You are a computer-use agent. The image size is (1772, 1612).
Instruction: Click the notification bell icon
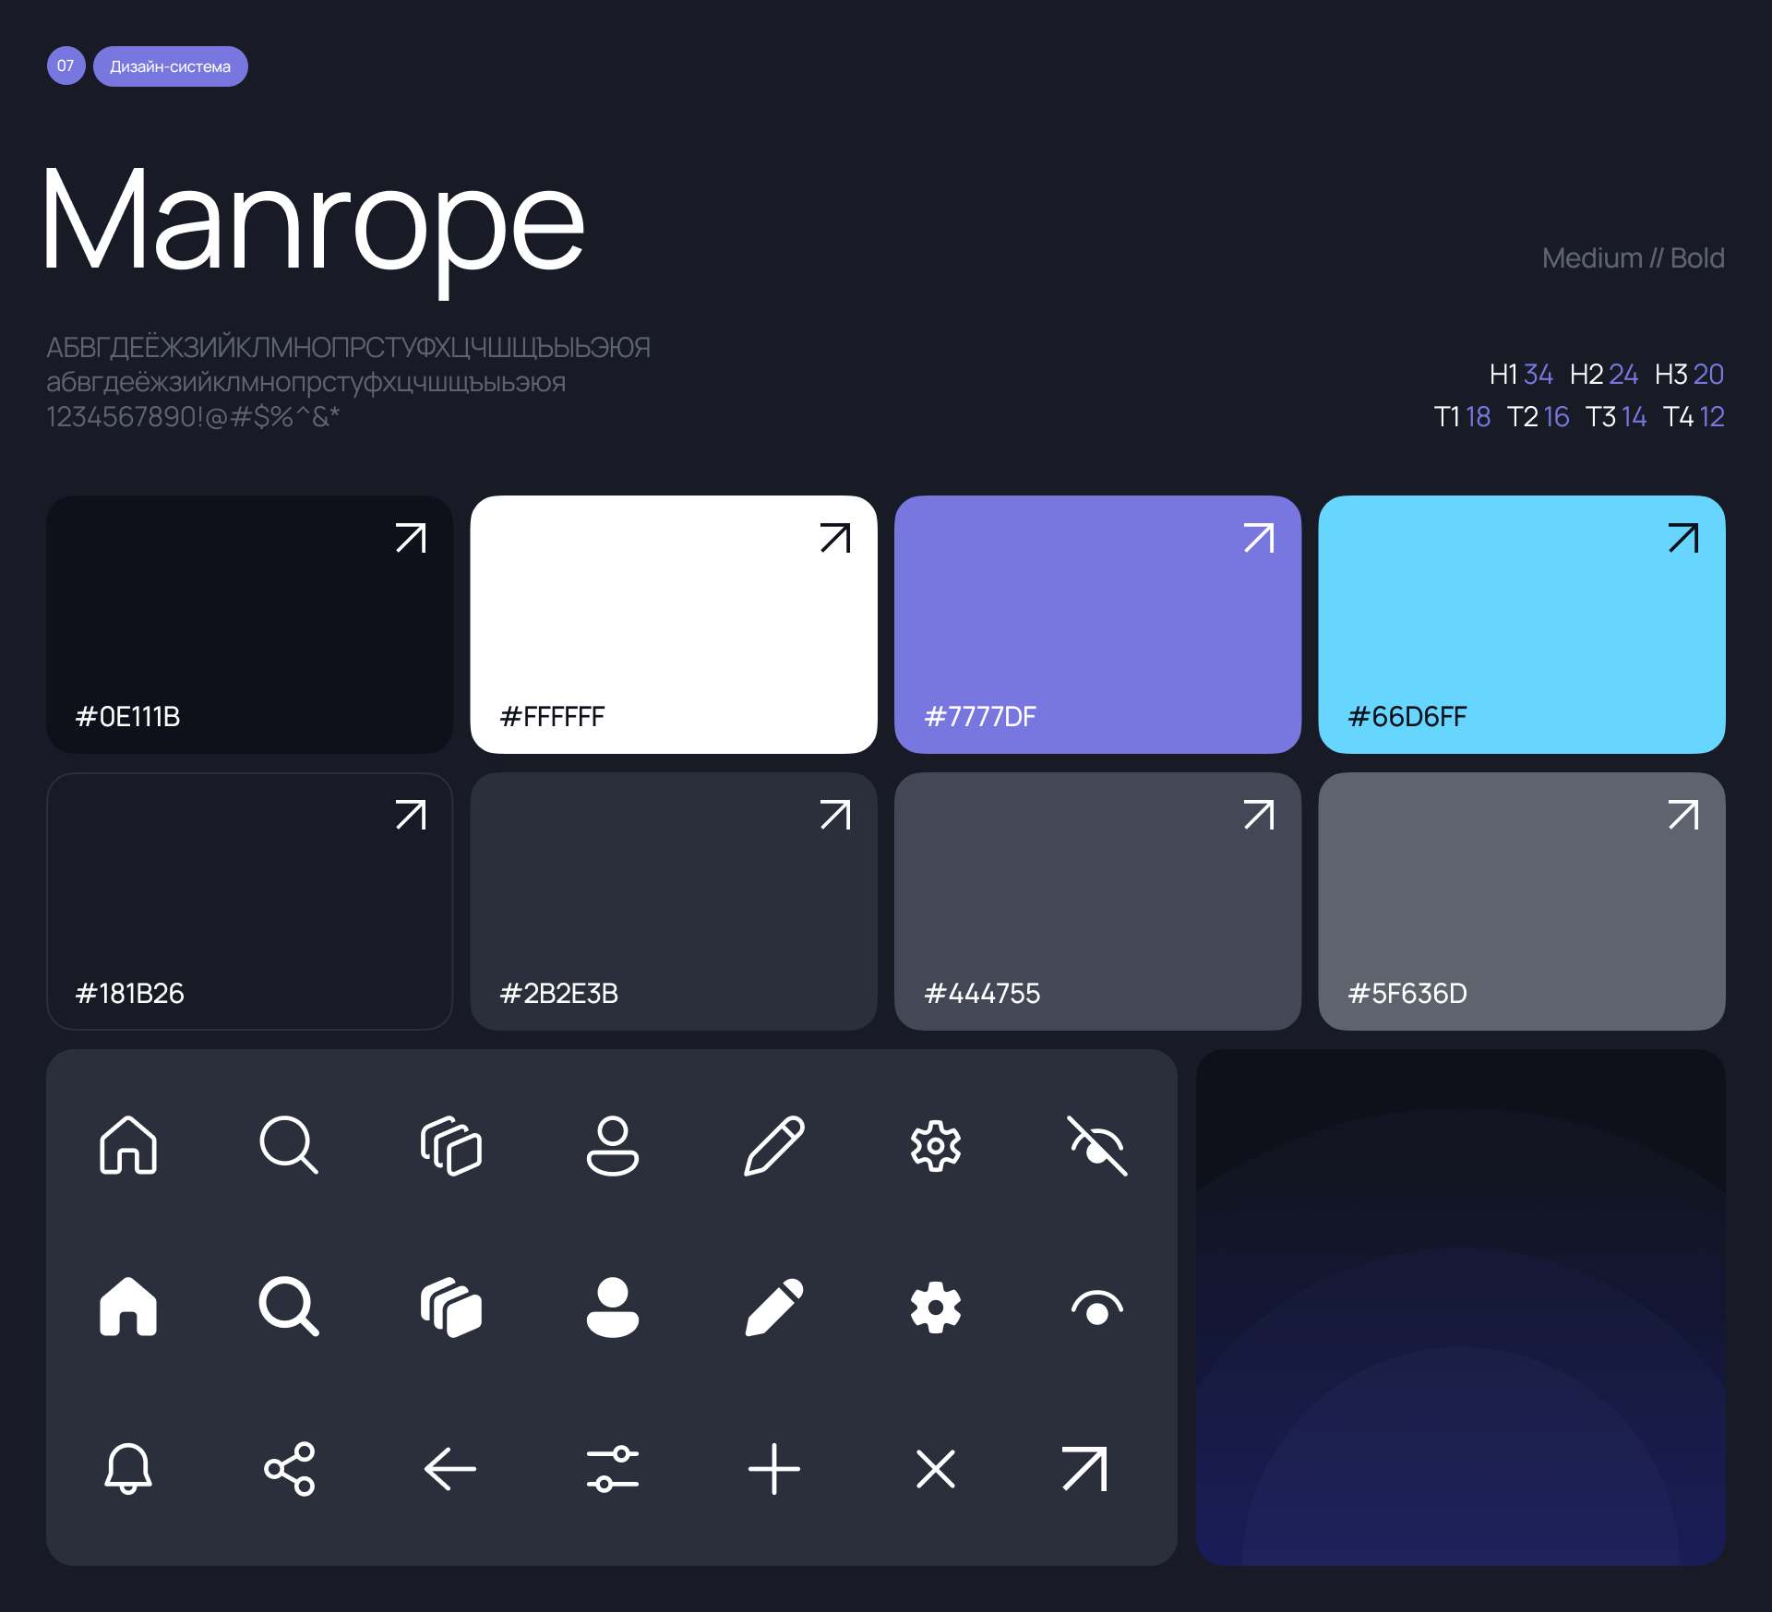(128, 1468)
